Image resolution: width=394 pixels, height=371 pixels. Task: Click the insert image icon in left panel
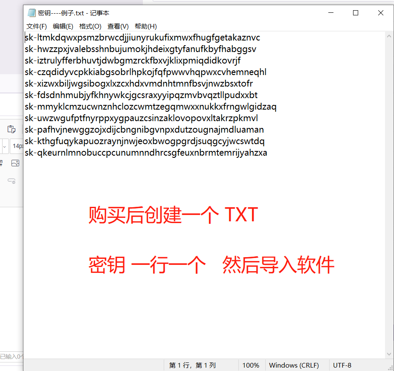click(x=15, y=163)
